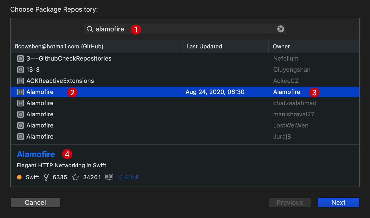Click the search magnifier icon
This screenshot has height=218, width=370.
tap(90, 29)
